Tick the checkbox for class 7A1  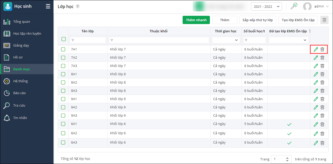pos(63,49)
